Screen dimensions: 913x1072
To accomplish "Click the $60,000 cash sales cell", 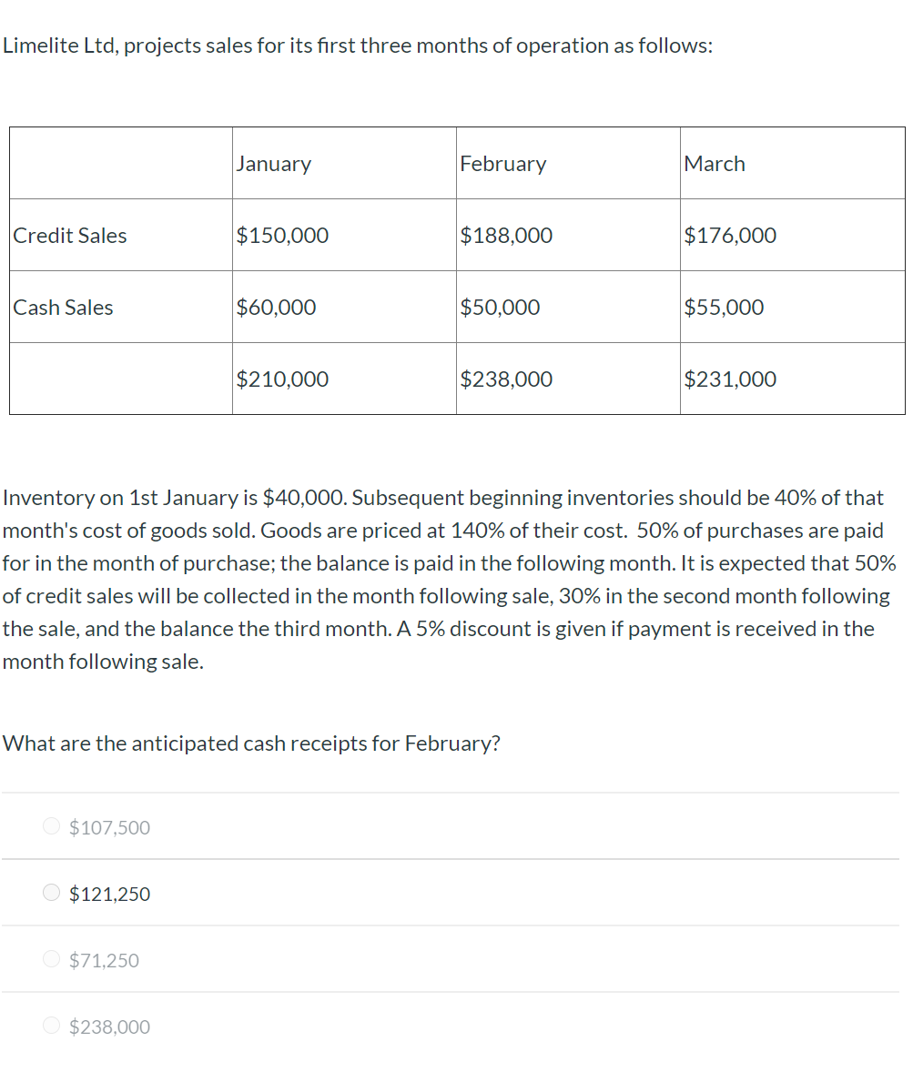I will click(276, 307).
